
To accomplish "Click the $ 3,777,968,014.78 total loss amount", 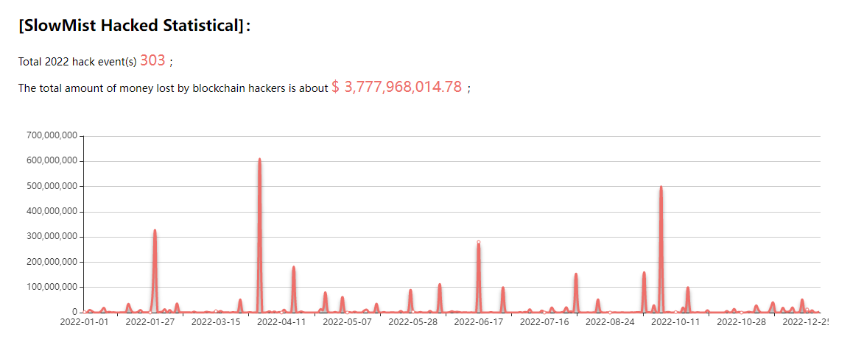I will pos(397,88).
